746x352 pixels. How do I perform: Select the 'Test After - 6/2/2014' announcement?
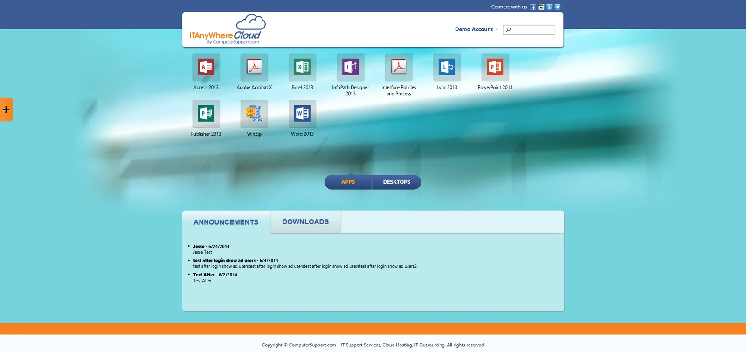pos(215,275)
